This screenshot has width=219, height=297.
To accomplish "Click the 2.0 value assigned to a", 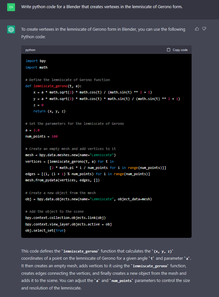I will click(37, 130).
